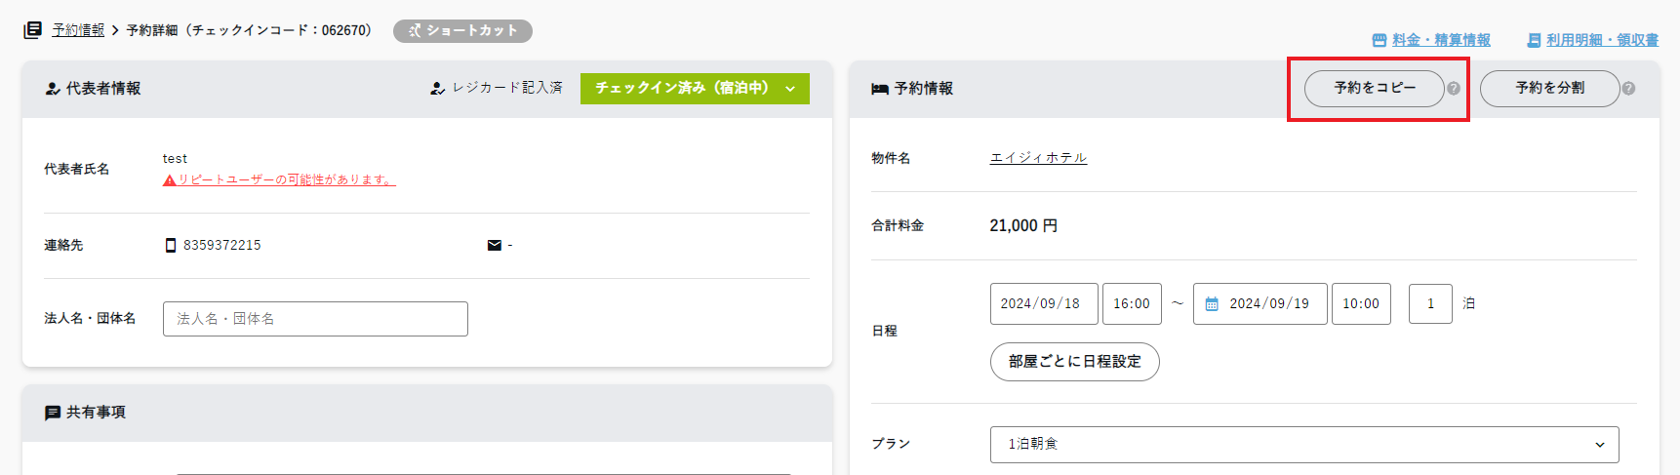Open the 料金・精算情報 link
Viewport: 1680px width, 475px height.
pos(1431,40)
